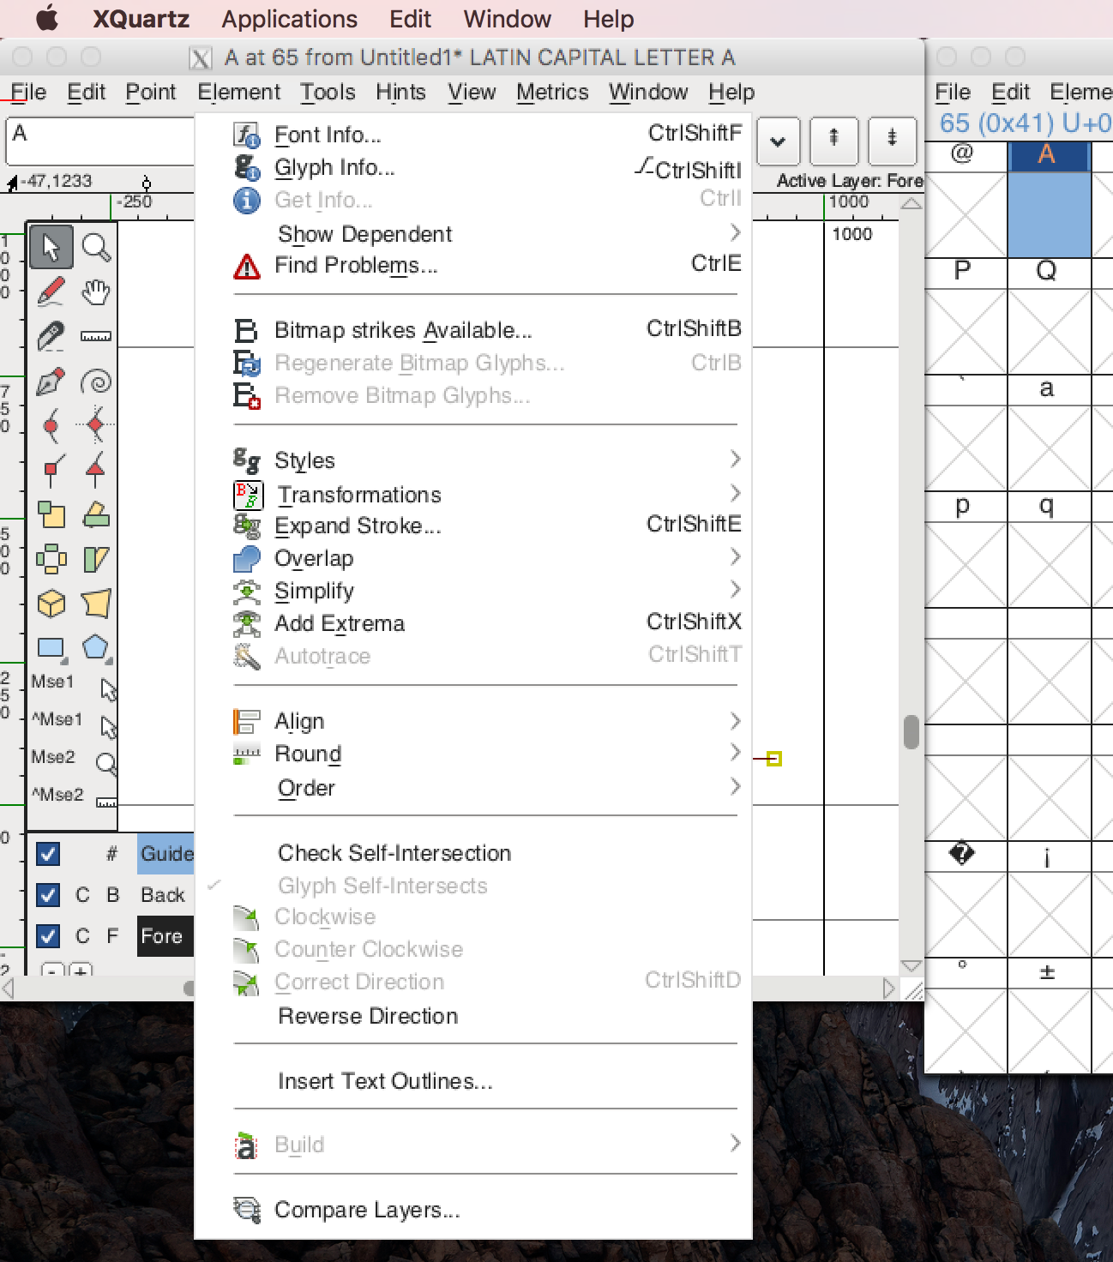The height and width of the screenshot is (1262, 1113).
Task: Select the freehand pencil tool
Action: (x=51, y=291)
